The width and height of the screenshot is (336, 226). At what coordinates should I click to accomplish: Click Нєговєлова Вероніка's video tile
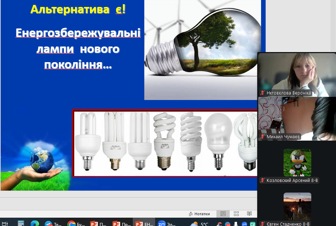click(296, 72)
